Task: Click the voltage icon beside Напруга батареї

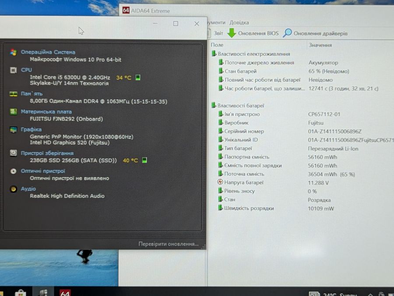Action: 220,182
